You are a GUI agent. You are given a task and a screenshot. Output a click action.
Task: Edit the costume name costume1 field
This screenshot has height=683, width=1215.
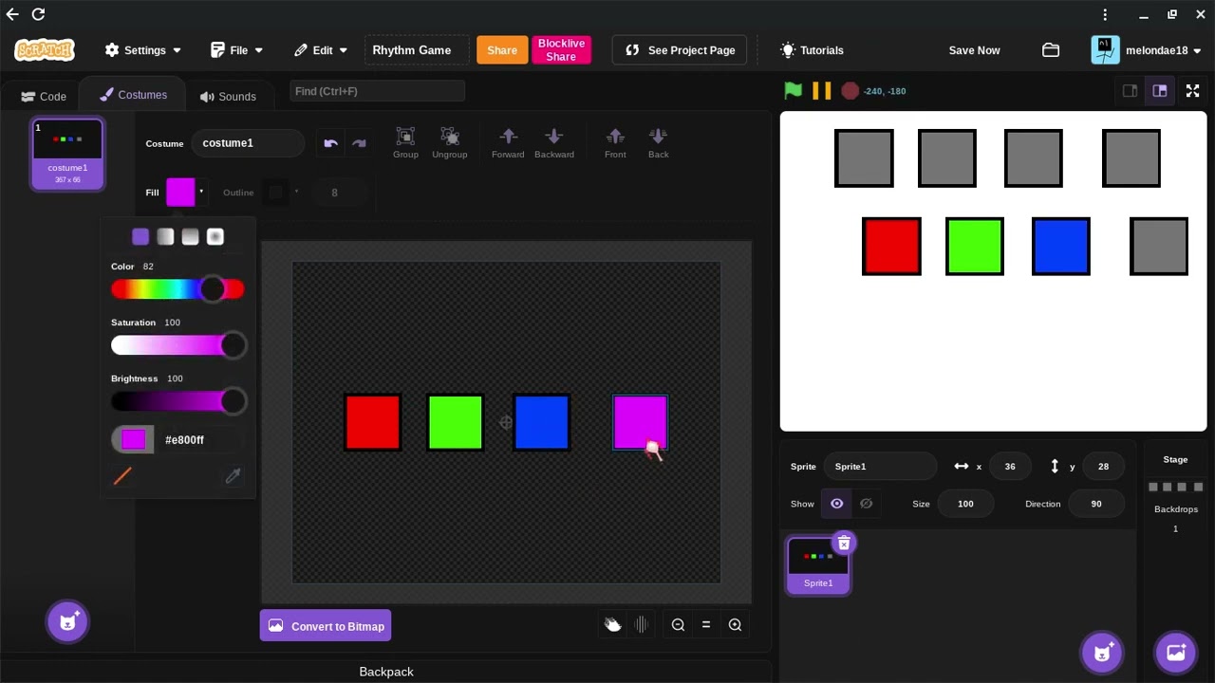249,143
